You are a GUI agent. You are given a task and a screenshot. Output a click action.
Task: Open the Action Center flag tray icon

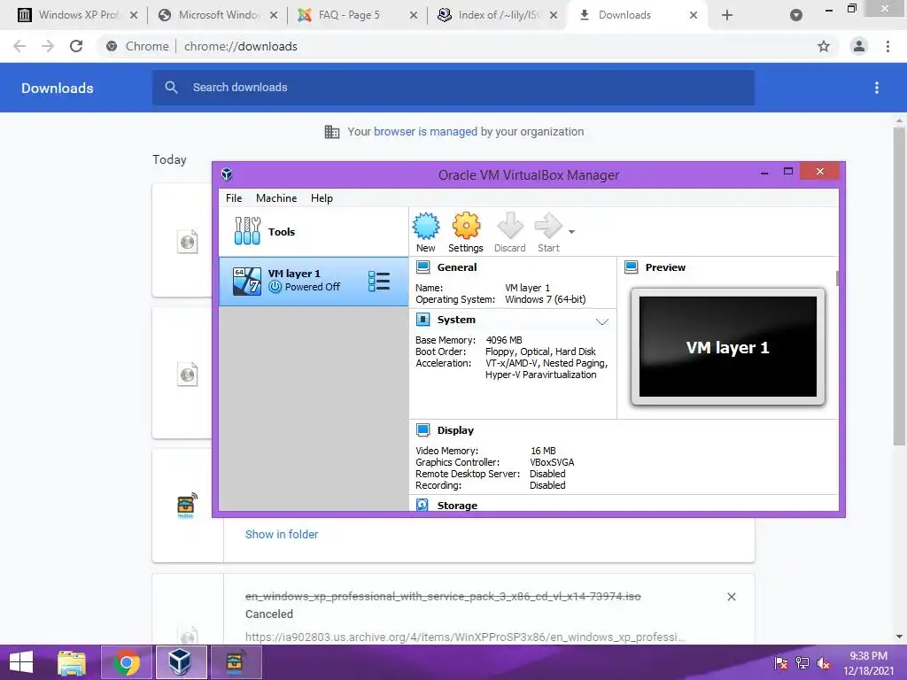781,663
